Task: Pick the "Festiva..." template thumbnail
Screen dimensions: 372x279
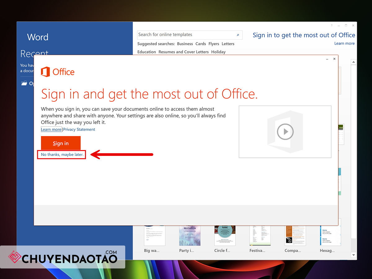Action: coord(260,235)
